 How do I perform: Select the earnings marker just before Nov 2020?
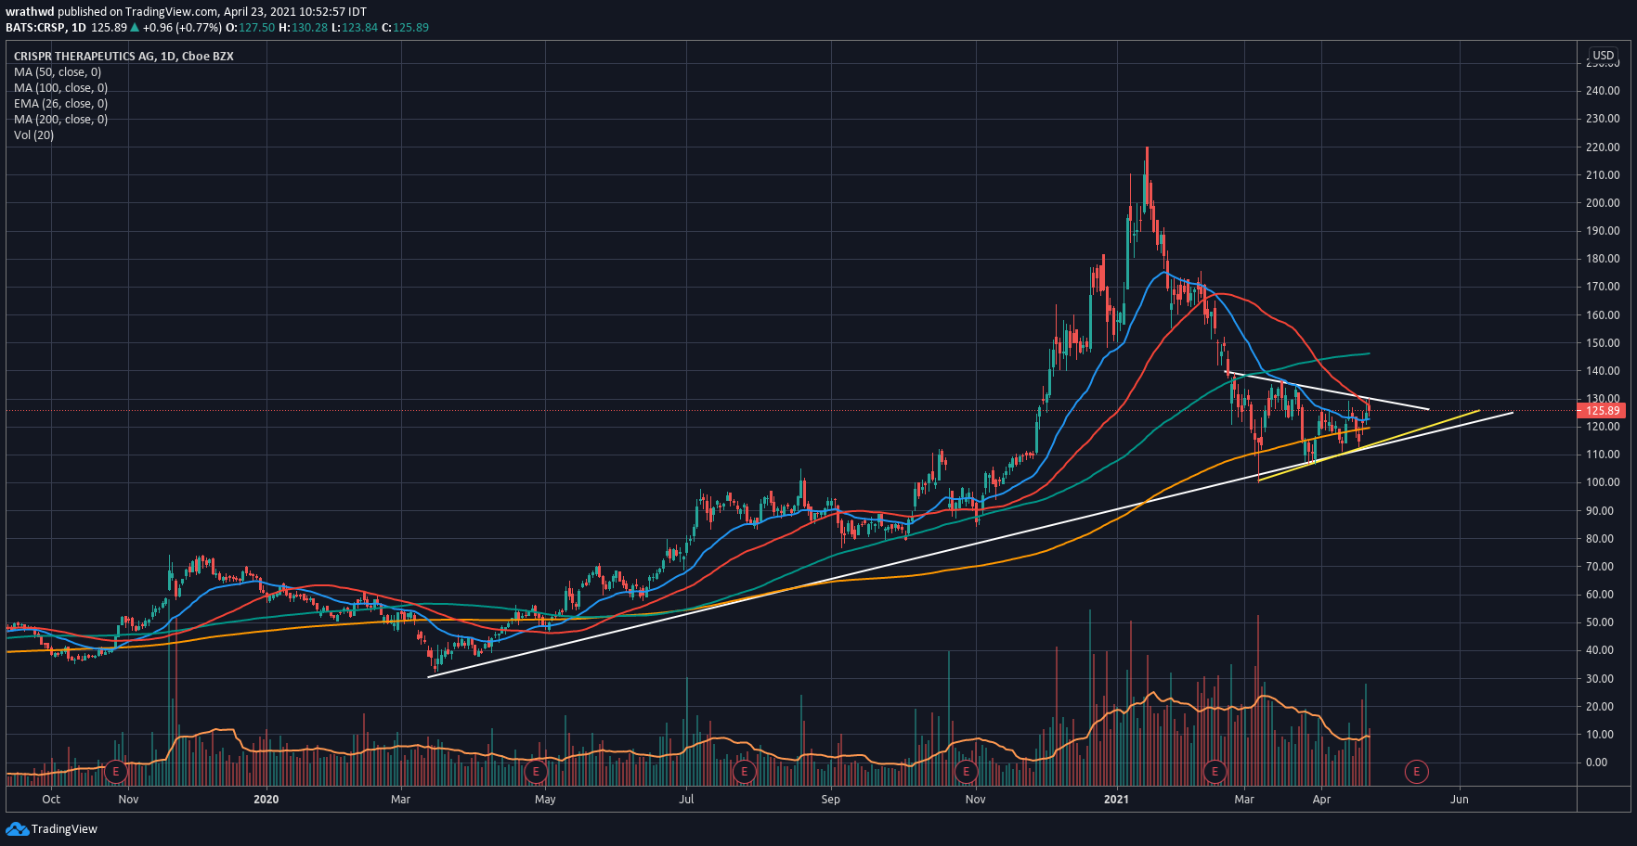(x=966, y=771)
